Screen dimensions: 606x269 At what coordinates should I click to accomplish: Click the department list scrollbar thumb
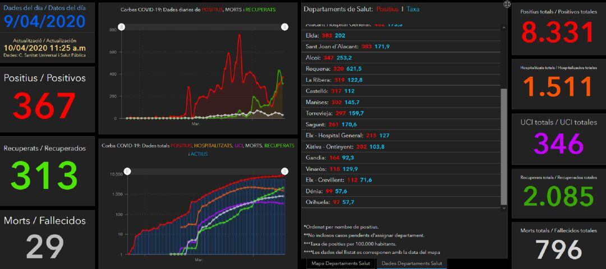tap(503, 146)
